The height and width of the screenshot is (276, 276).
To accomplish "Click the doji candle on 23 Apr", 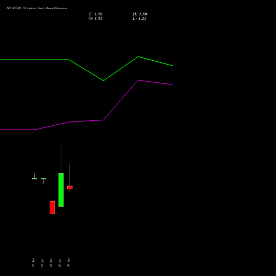I will point(43,179).
